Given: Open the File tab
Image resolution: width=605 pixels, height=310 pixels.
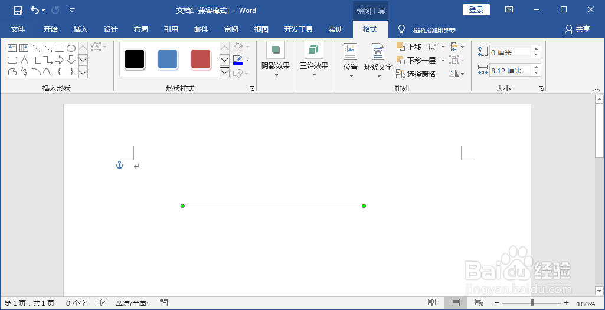Looking at the screenshot, I should pyautogui.click(x=18, y=29).
